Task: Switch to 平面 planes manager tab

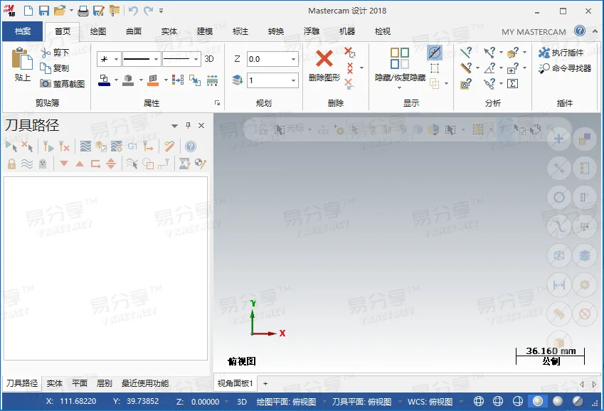Action: coord(80,383)
